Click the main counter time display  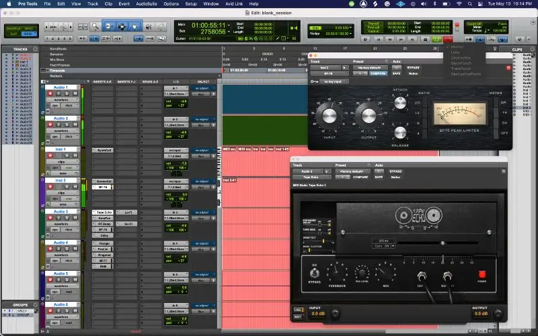(208, 25)
